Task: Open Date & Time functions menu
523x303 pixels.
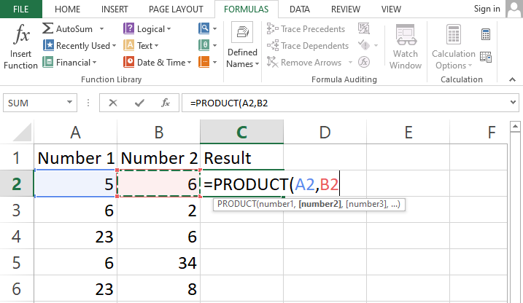Action: [x=155, y=63]
